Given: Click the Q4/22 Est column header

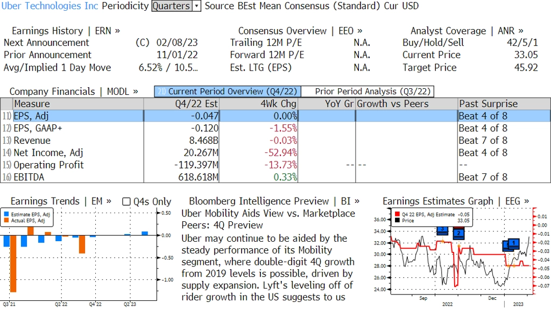Looking at the screenshot, I should [181, 104].
